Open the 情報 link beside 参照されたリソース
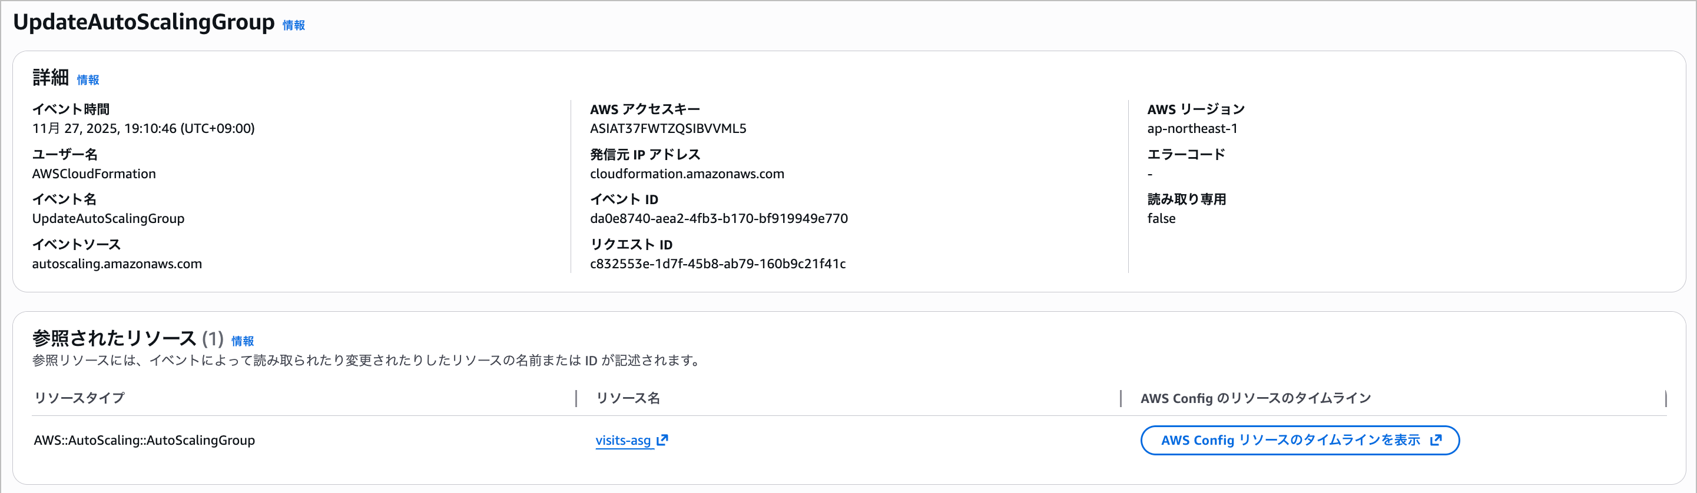This screenshot has width=1697, height=493. click(243, 341)
